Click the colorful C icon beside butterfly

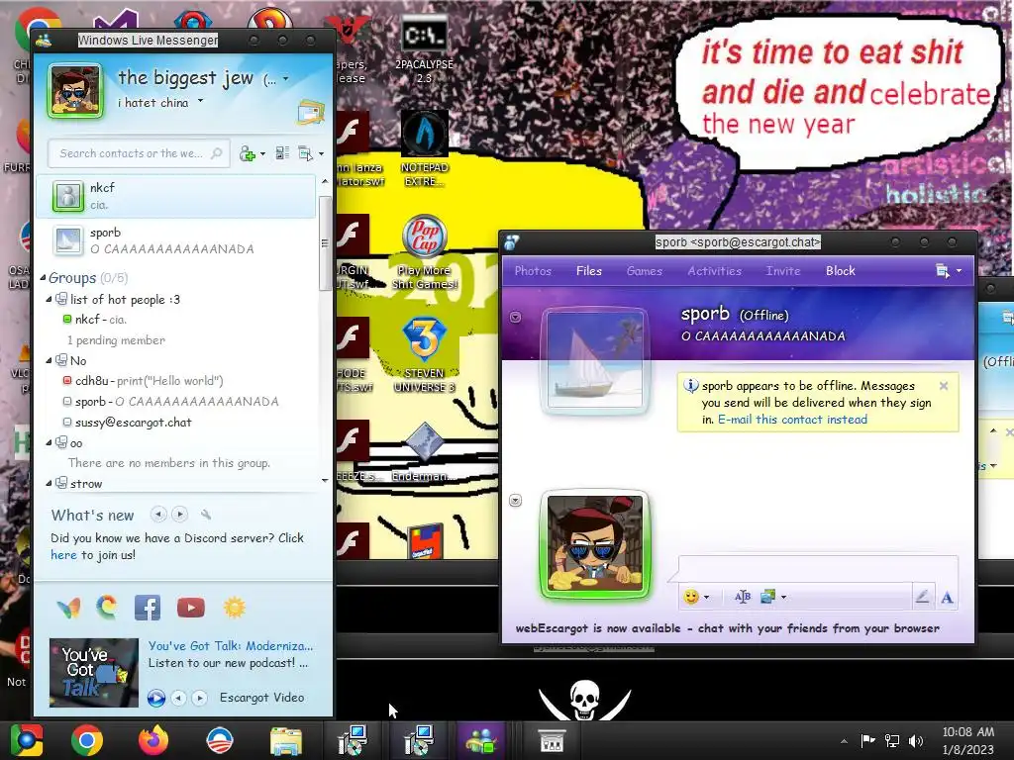click(107, 608)
